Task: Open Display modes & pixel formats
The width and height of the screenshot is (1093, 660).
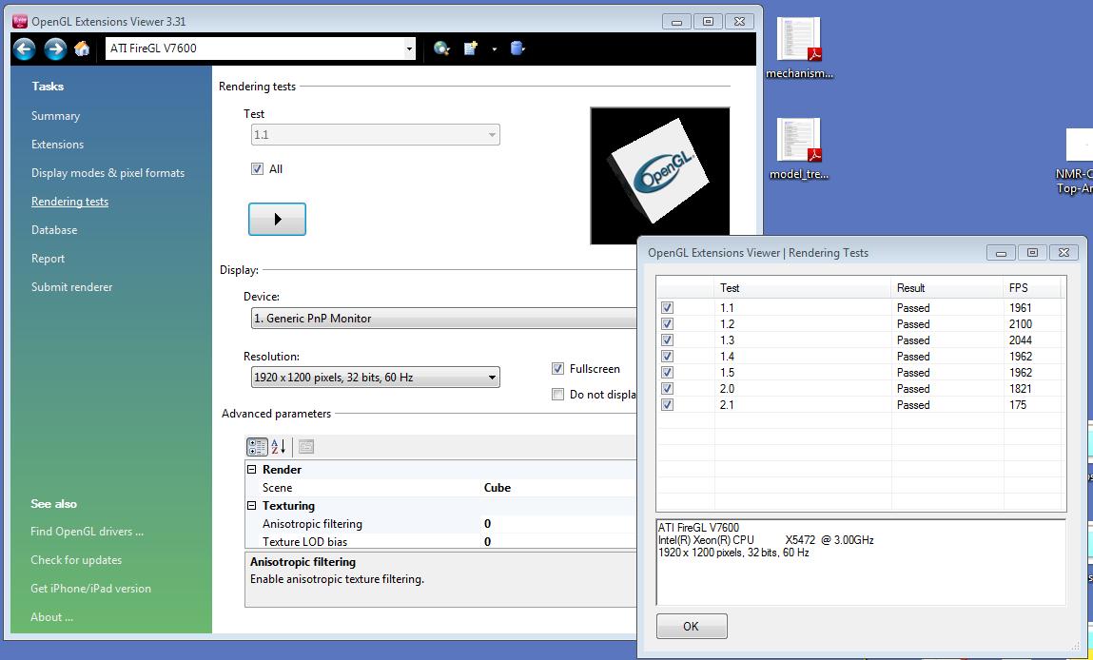Action: pos(108,173)
